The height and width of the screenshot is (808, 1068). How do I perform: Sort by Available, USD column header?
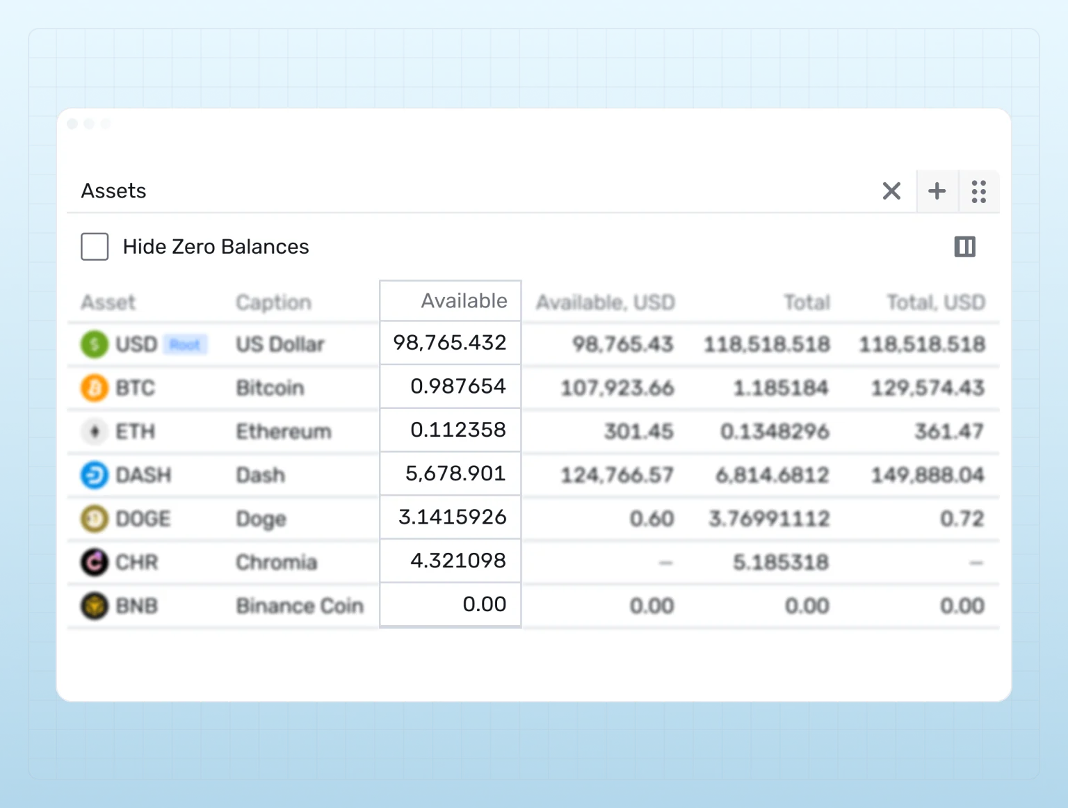click(605, 302)
